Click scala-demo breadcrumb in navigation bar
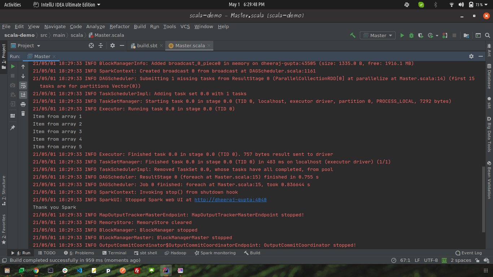 coord(19,35)
